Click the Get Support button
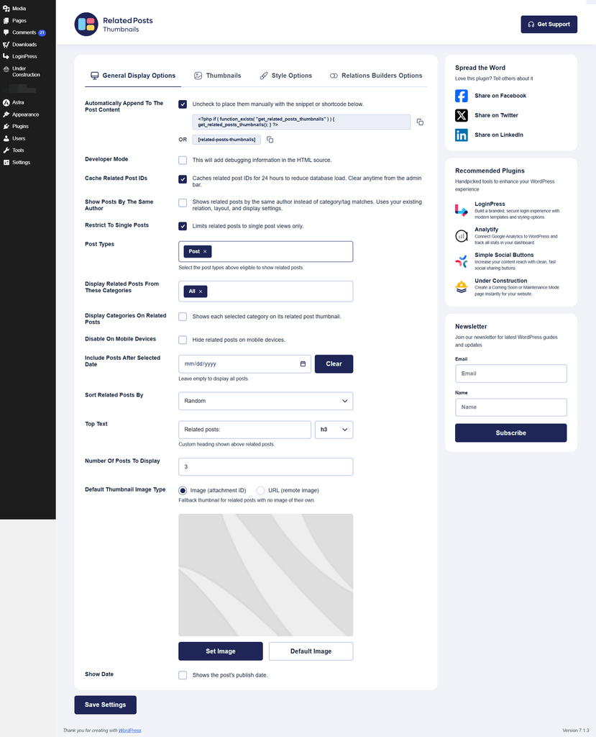 tap(549, 24)
